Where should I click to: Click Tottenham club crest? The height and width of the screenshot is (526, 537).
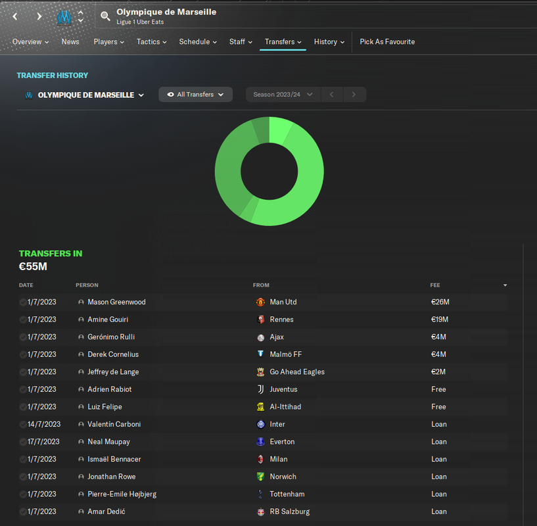(x=261, y=494)
